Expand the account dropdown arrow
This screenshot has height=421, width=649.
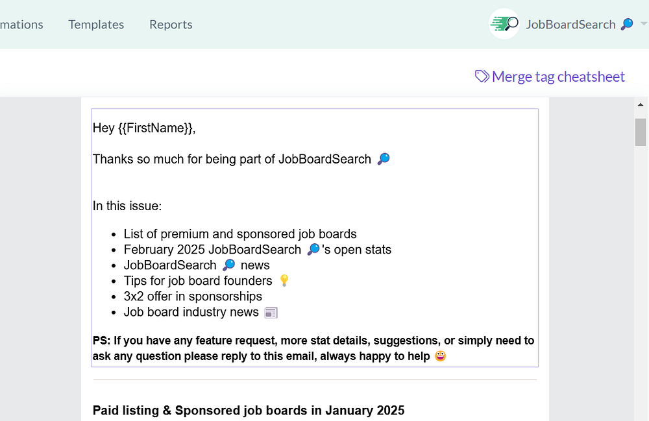click(x=643, y=25)
